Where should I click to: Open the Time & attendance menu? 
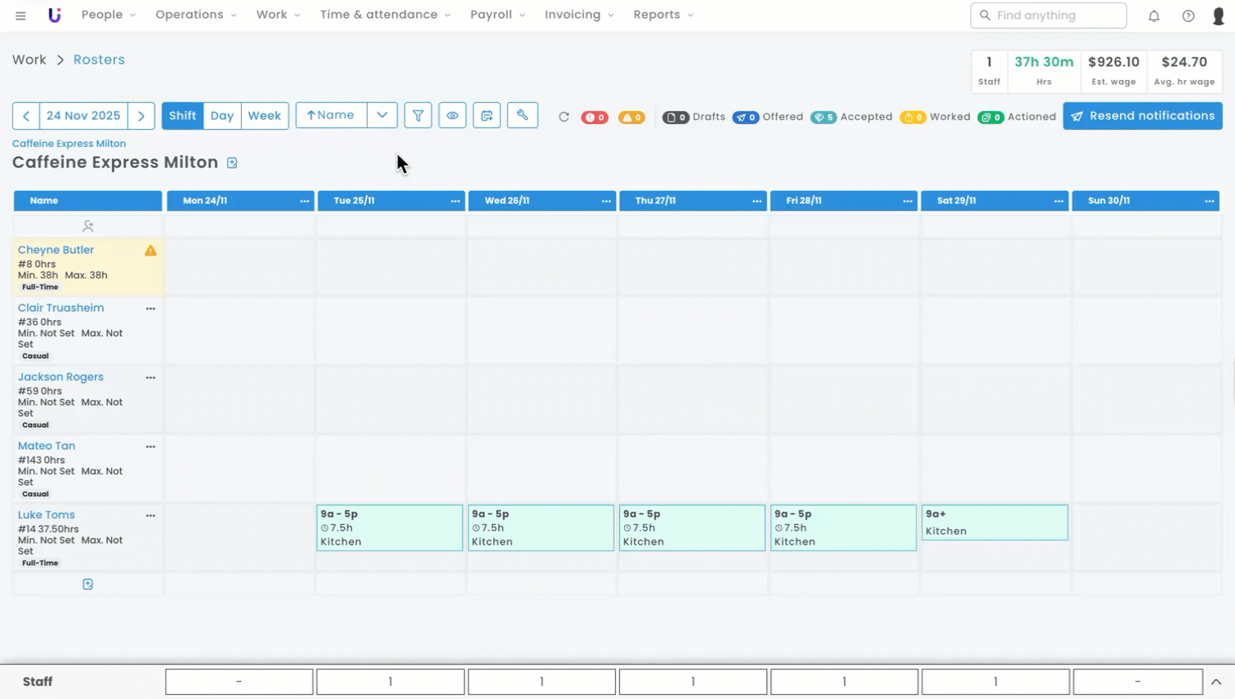[x=385, y=15]
